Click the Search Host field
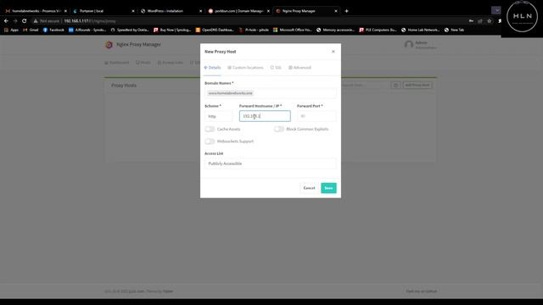Screen dimensions: 543x305 (364, 85)
